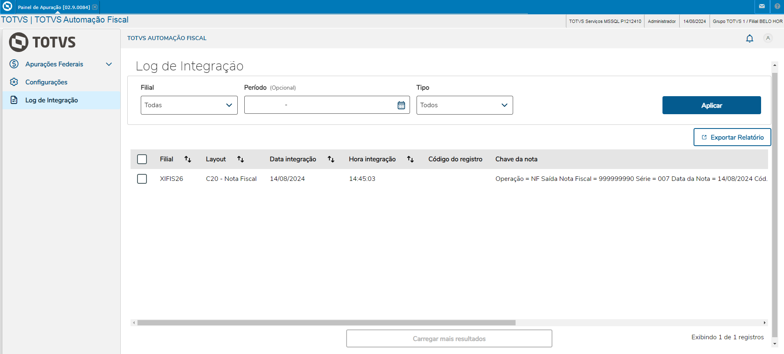Viewport: 784px width, 354px height.
Task: Go to Configurações in the sidebar
Action: (61, 82)
